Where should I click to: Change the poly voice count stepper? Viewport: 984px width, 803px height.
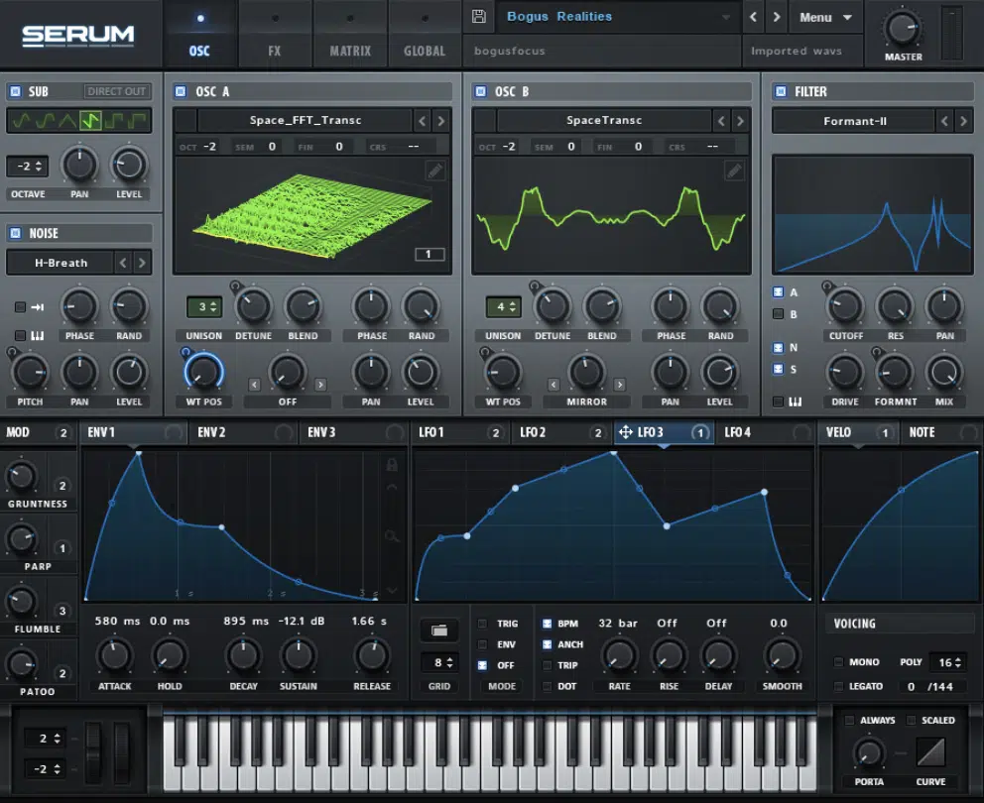coord(949,662)
